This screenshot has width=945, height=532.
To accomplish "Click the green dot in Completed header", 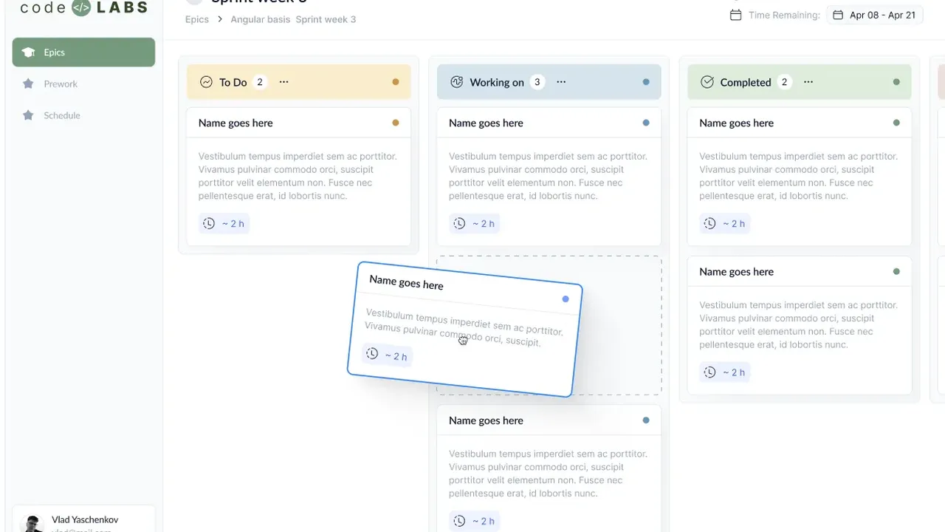I will click(896, 82).
